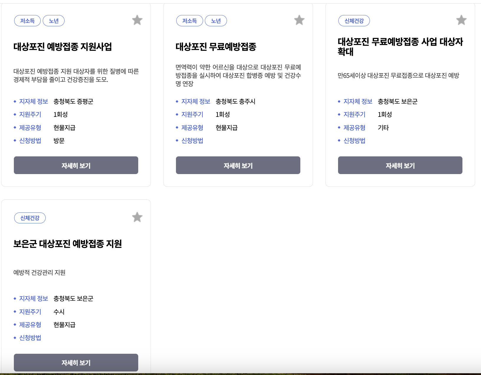Select the 신체건강 badge on the 보은군 확대 card
The image size is (481, 375).
tap(354, 21)
